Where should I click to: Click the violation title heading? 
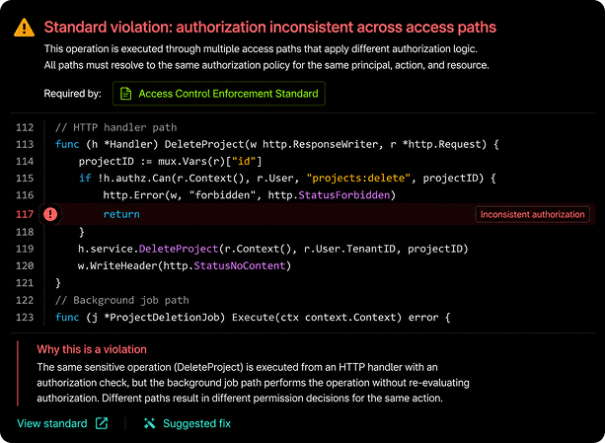point(270,28)
